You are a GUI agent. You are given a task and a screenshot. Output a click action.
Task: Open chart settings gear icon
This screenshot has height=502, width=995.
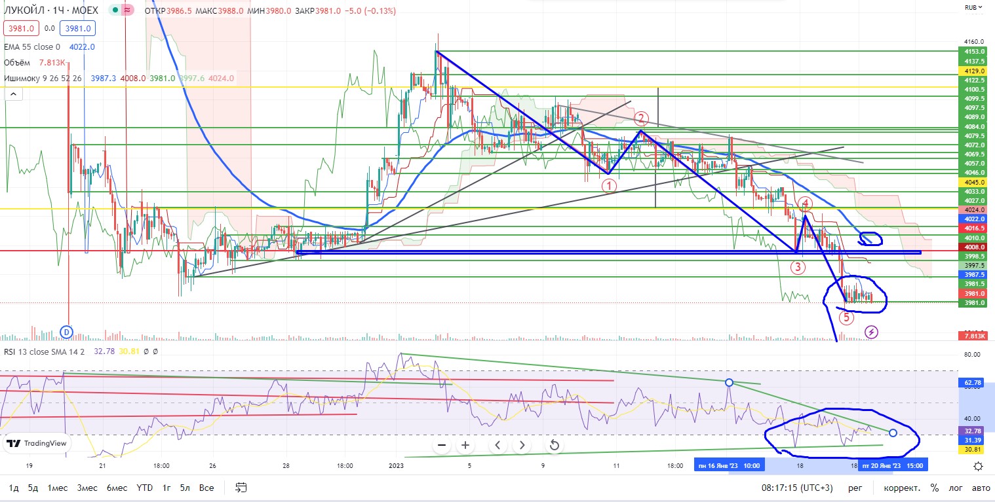point(978,466)
